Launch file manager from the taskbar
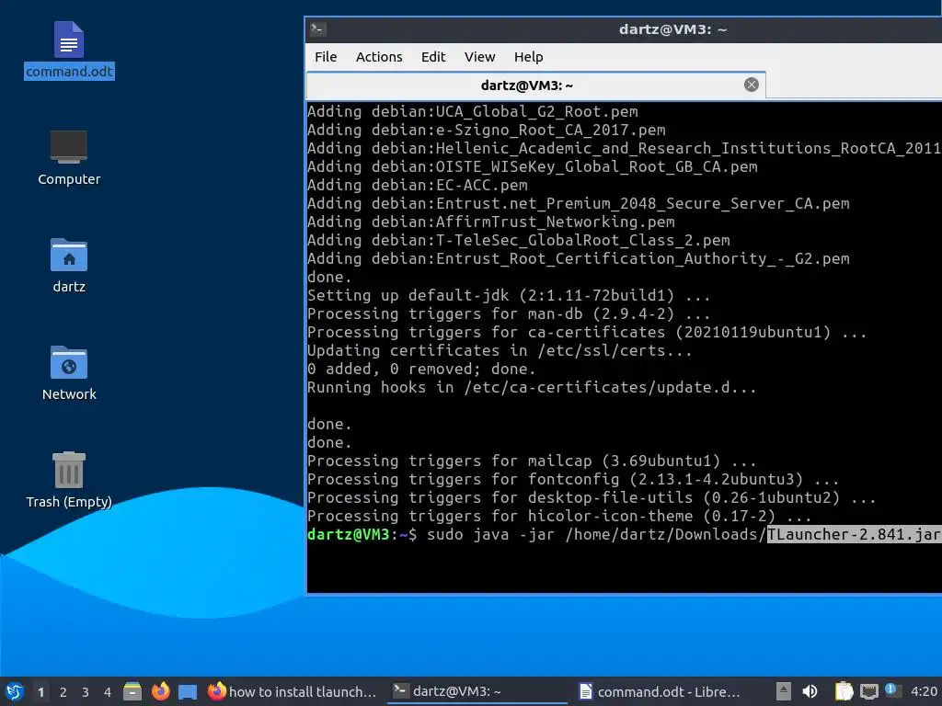942x706 pixels. 132,691
